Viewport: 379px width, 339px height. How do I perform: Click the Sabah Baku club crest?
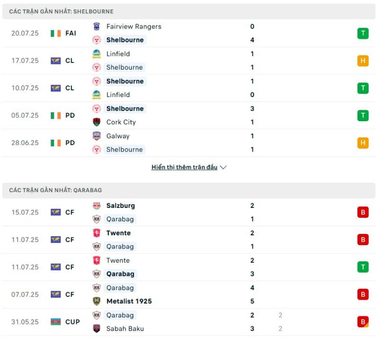[97, 329]
